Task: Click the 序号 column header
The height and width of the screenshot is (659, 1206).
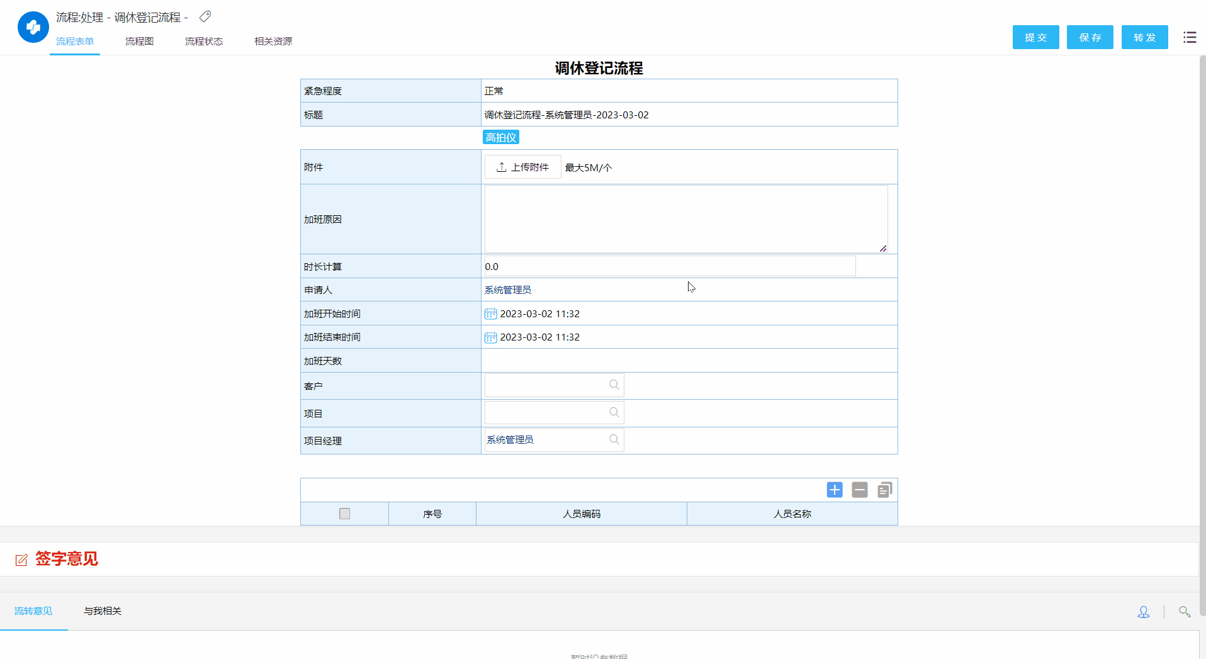Action: [x=432, y=514]
